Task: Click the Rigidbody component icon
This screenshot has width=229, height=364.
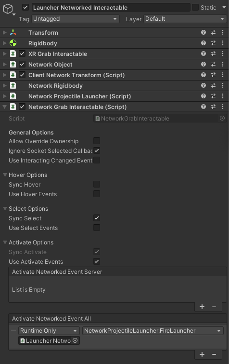Action: pyautogui.click(x=13, y=43)
